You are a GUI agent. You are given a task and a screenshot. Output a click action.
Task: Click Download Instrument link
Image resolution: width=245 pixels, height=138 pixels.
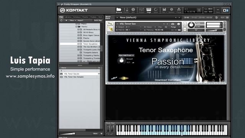[168, 80]
